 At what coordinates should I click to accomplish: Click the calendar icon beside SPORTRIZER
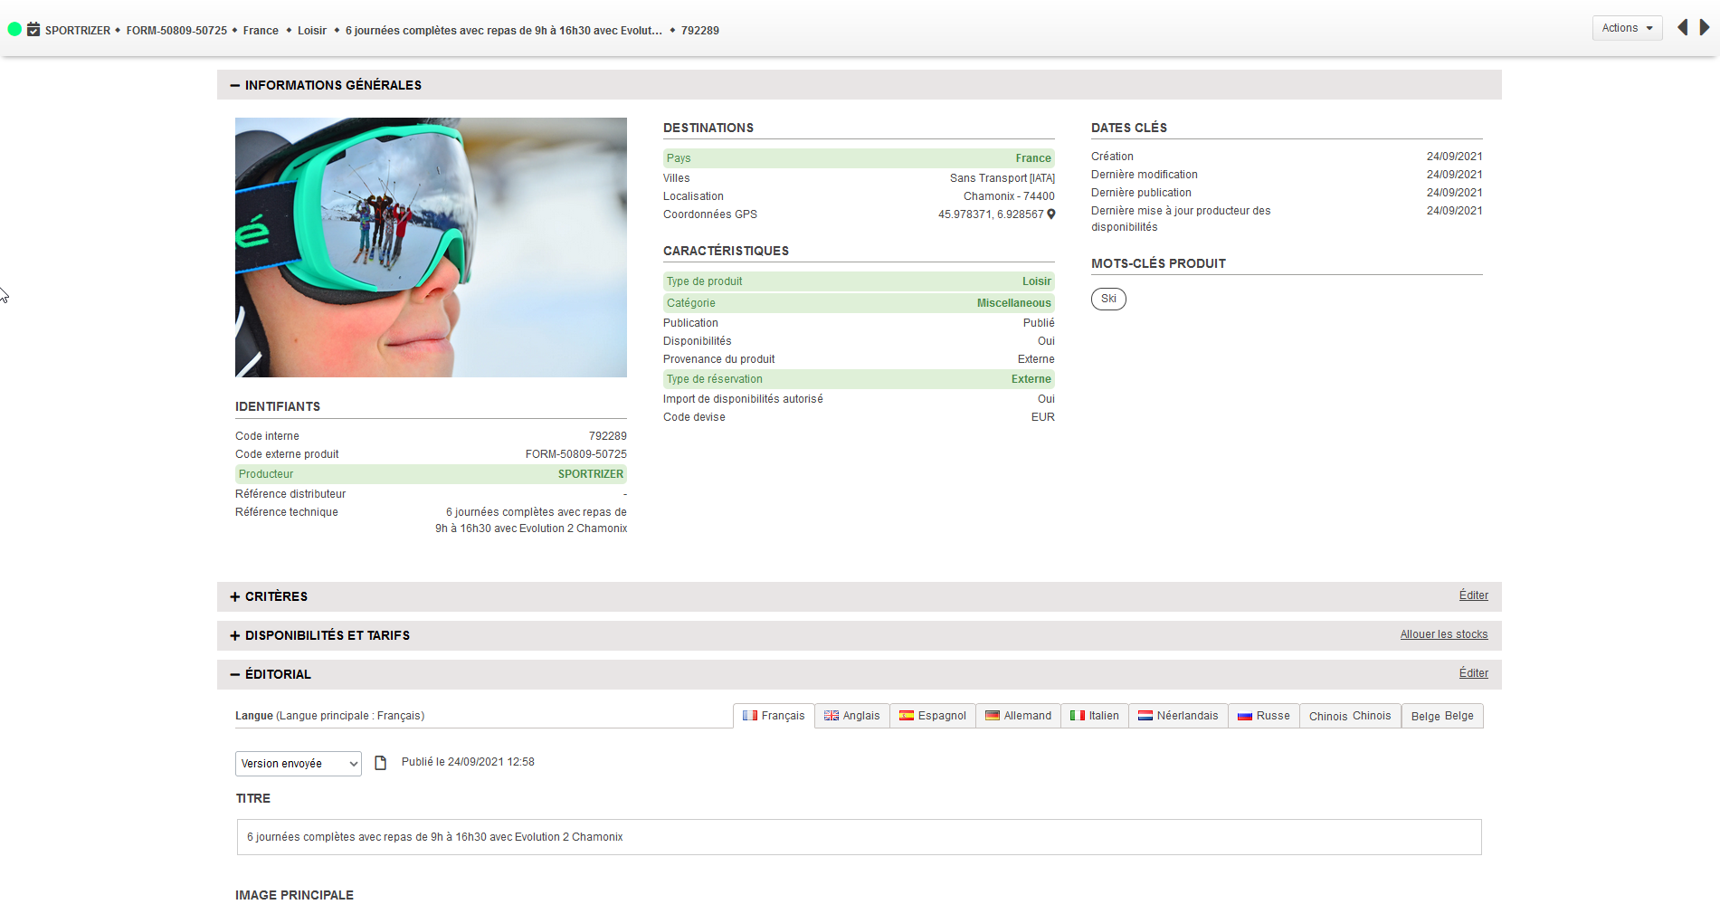click(x=33, y=30)
